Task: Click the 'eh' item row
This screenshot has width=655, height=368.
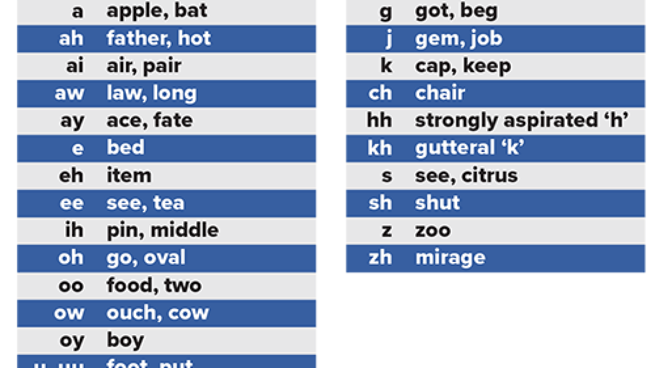Action: coord(167,176)
